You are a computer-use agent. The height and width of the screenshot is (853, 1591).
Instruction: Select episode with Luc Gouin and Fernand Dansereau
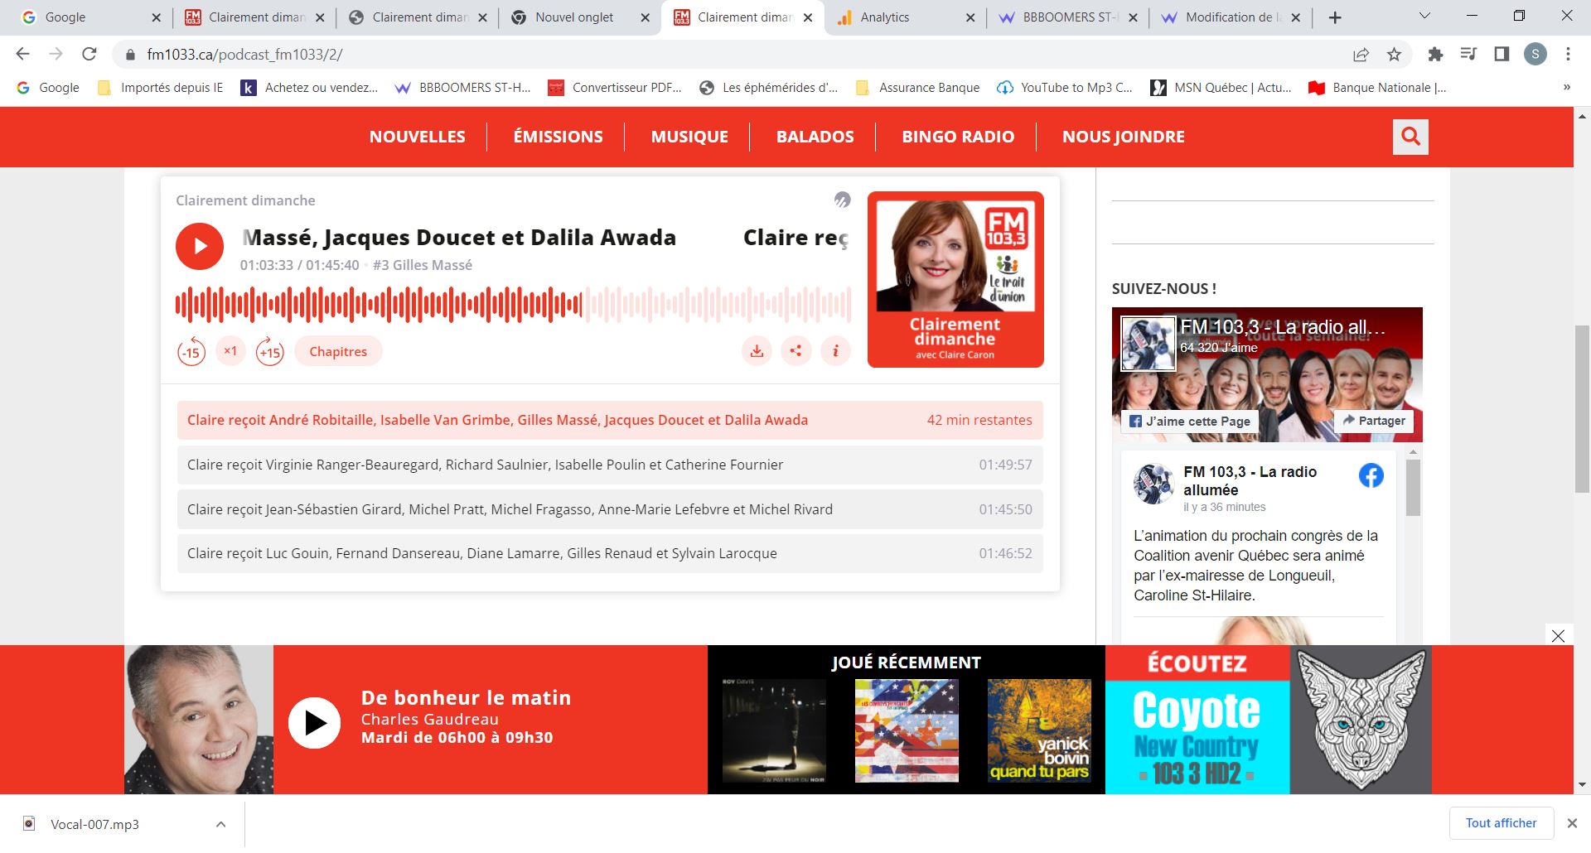click(x=610, y=553)
